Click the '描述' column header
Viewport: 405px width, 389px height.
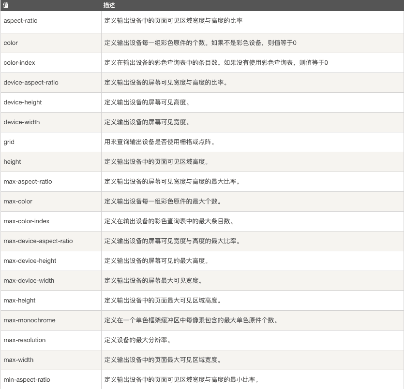(253, 5)
